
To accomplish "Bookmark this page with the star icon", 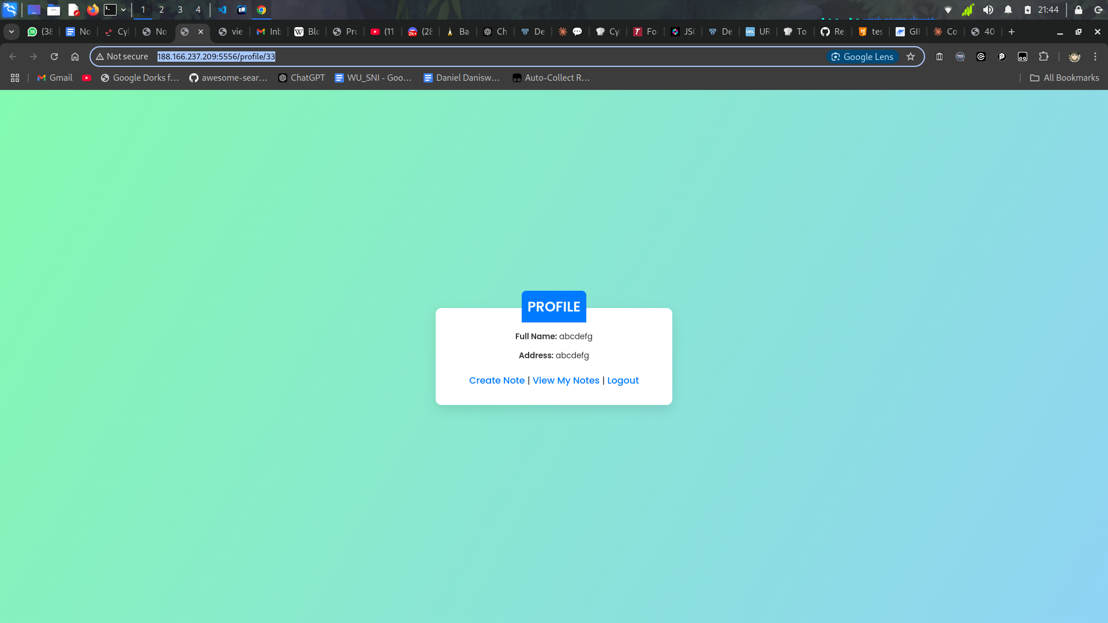I will [911, 57].
